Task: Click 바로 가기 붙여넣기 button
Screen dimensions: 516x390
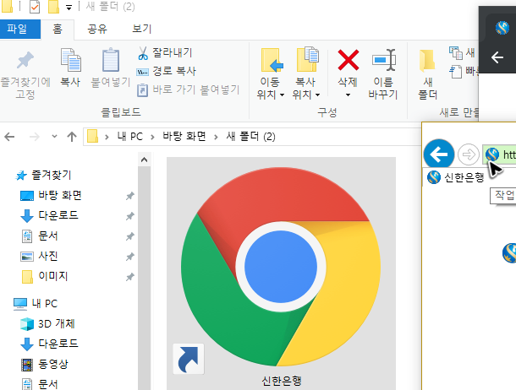Action: pyautogui.click(x=188, y=89)
